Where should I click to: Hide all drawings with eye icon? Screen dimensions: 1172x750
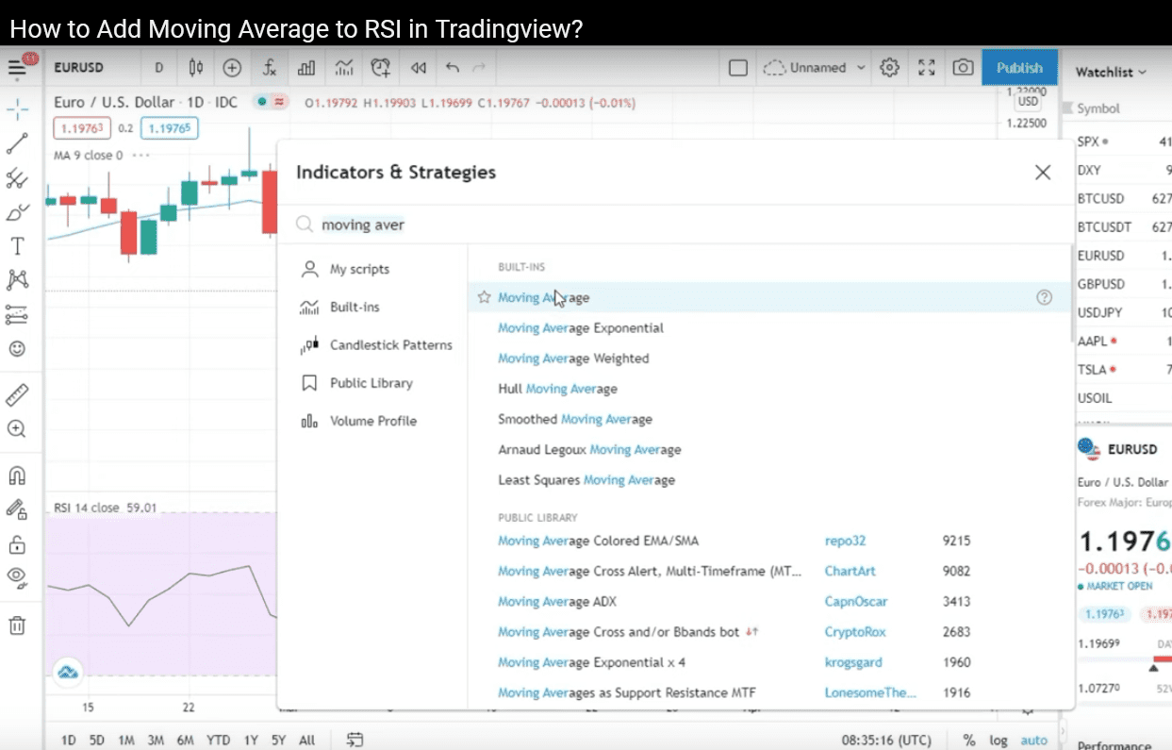17,576
